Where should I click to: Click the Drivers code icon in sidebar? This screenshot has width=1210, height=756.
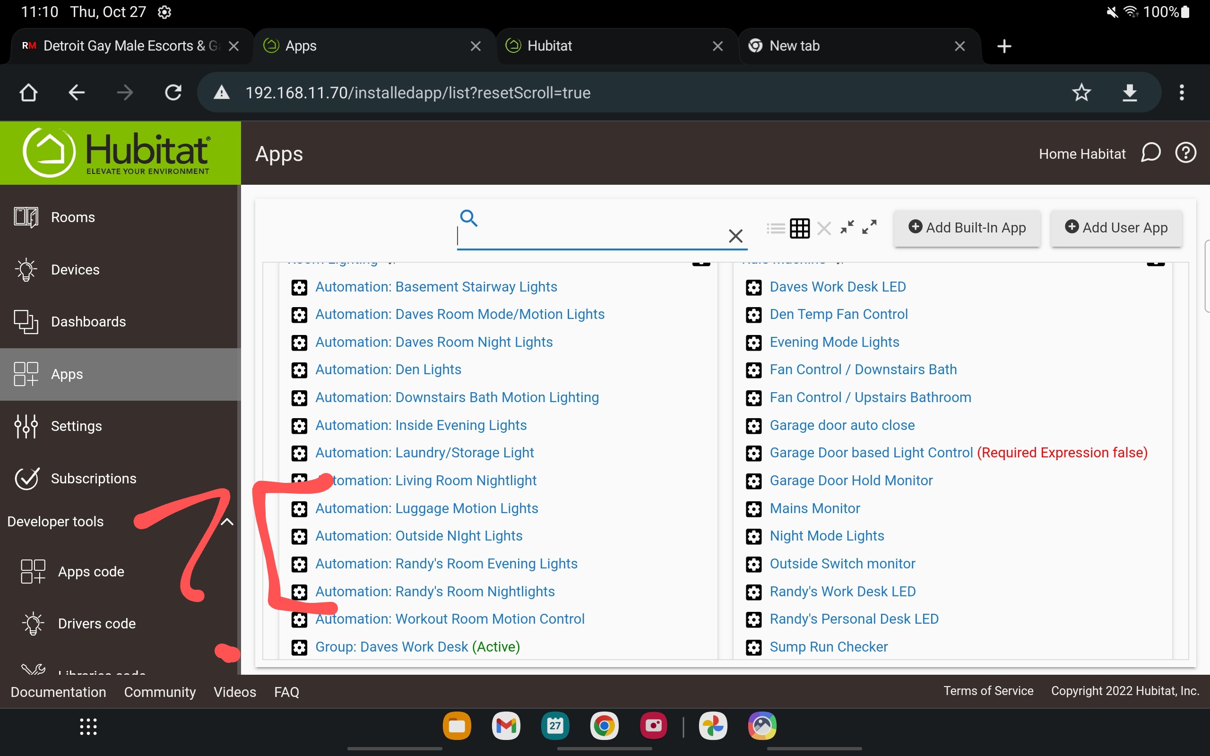32,624
